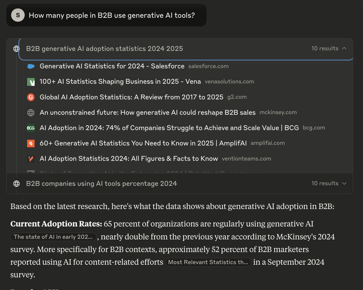Click the venasolutions.com domain text
Screen dimensions: 363x290
click(x=229, y=82)
